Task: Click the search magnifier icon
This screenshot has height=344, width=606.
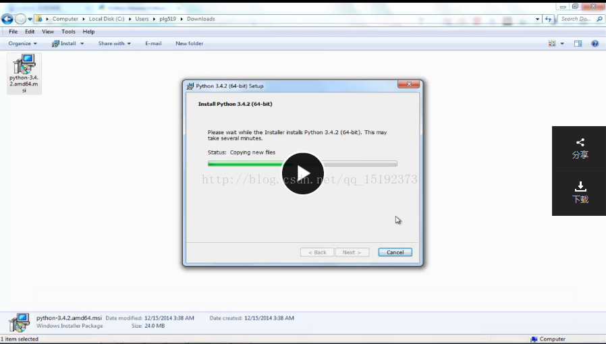Action: point(599,18)
